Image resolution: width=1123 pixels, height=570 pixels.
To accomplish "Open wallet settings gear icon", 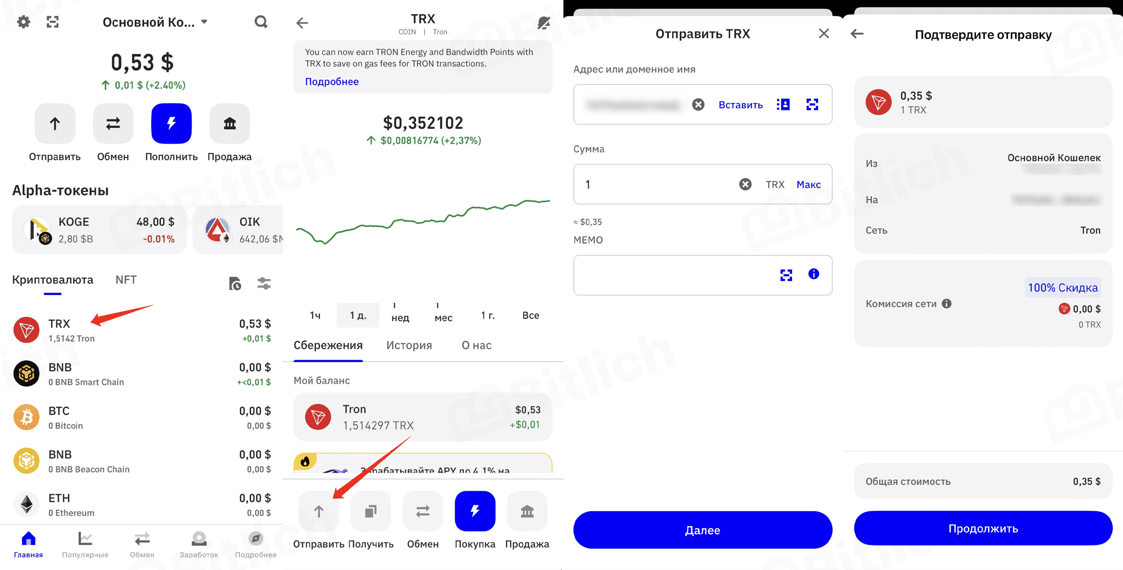I will click(x=24, y=22).
